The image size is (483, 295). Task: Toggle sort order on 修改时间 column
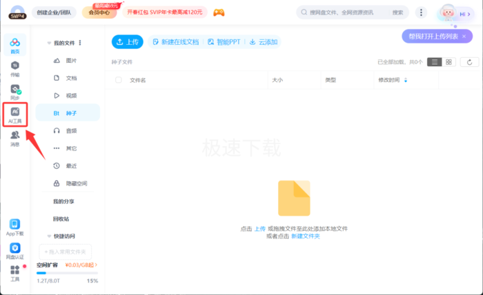[x=406, y=80]
